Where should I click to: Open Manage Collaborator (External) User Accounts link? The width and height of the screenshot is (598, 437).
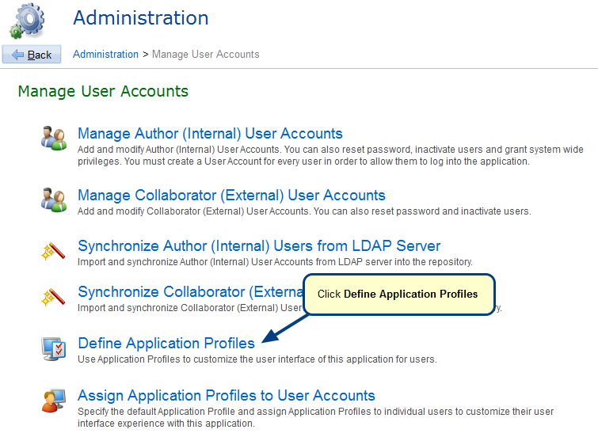pyautogui.click(x=231, y=196)
